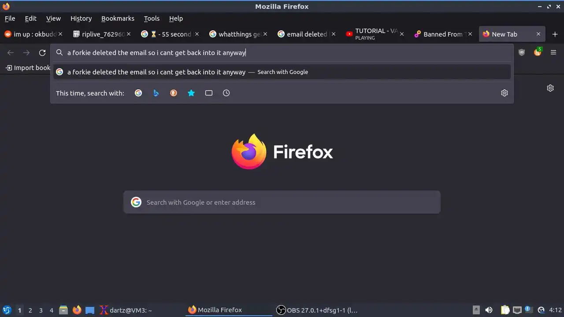Open the Firefox hamburger application menu
Screen dimensions: 564x317
click(553, 52)
